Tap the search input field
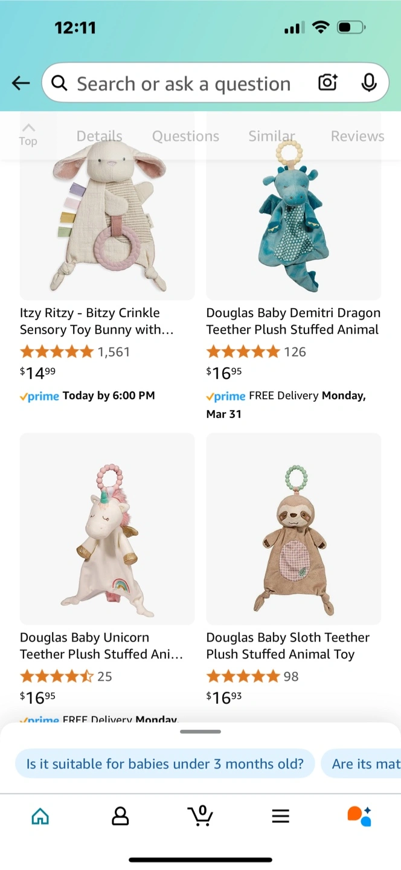The width and height of the screenshot is (401, 870). tap(184, 83)
